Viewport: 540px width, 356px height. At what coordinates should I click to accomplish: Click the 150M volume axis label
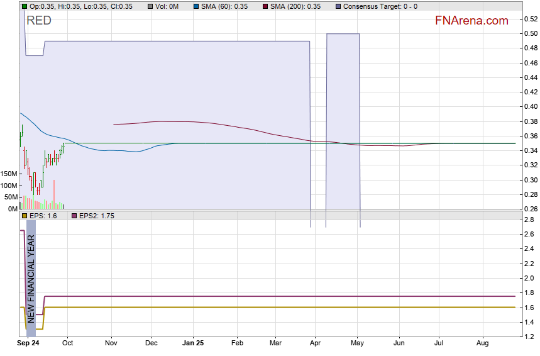[9, 174]
